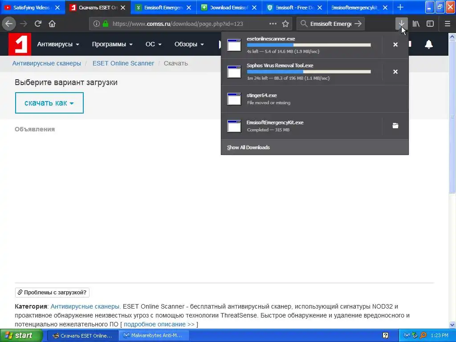The width and height of the screenshot is (456, 342).
Task: Expand the Программы menu
Action: pyautogui.click(x=112, y=44)
